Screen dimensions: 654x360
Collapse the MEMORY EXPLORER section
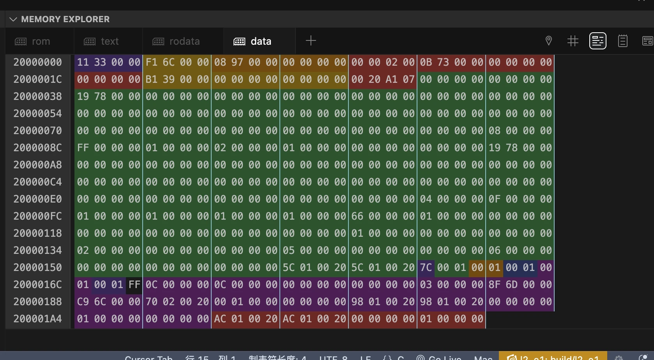(13, 19)
